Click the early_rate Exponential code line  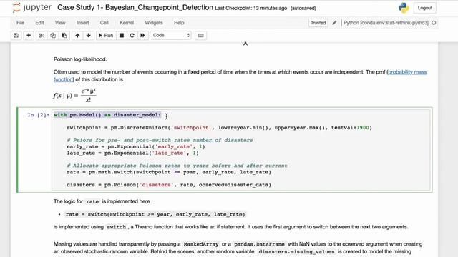tap(135, 146)
